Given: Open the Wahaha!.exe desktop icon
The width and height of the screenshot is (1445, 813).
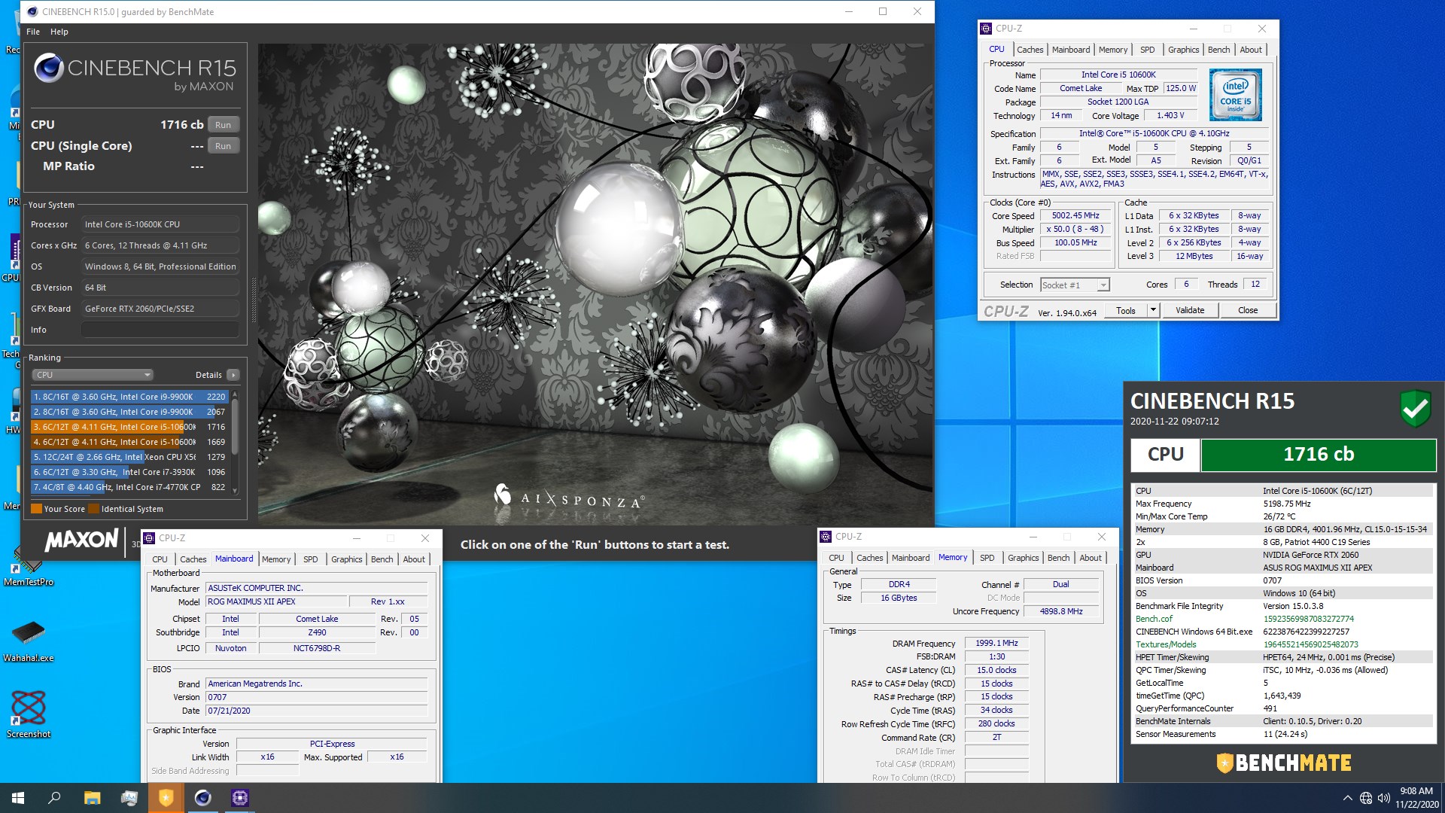Looking at the screenshot, I should click(29, 641).
